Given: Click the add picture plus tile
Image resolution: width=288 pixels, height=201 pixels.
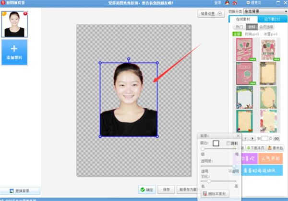Looking at the screenshot, I should [14, 52].
